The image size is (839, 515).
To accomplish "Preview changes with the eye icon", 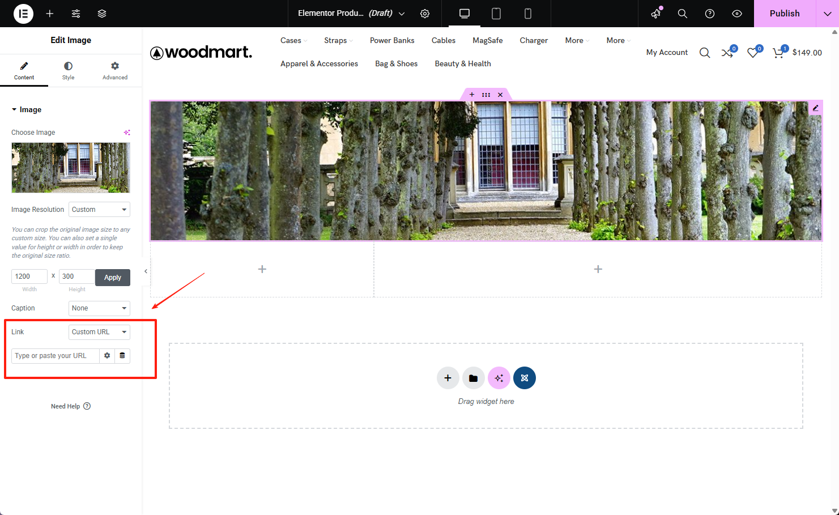I will click(x=737, y=14).
